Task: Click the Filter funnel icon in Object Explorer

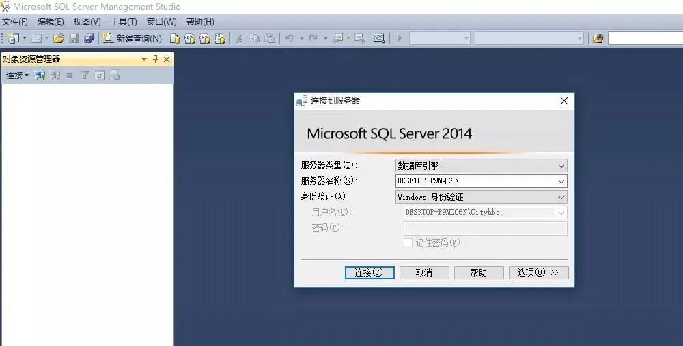Action: tap(85, 76)
